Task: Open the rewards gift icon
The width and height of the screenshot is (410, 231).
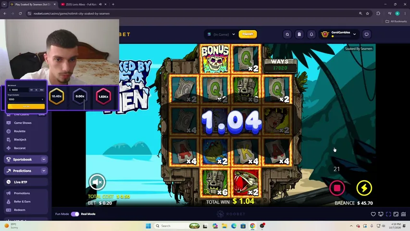Action: click(x=299, y=34)
